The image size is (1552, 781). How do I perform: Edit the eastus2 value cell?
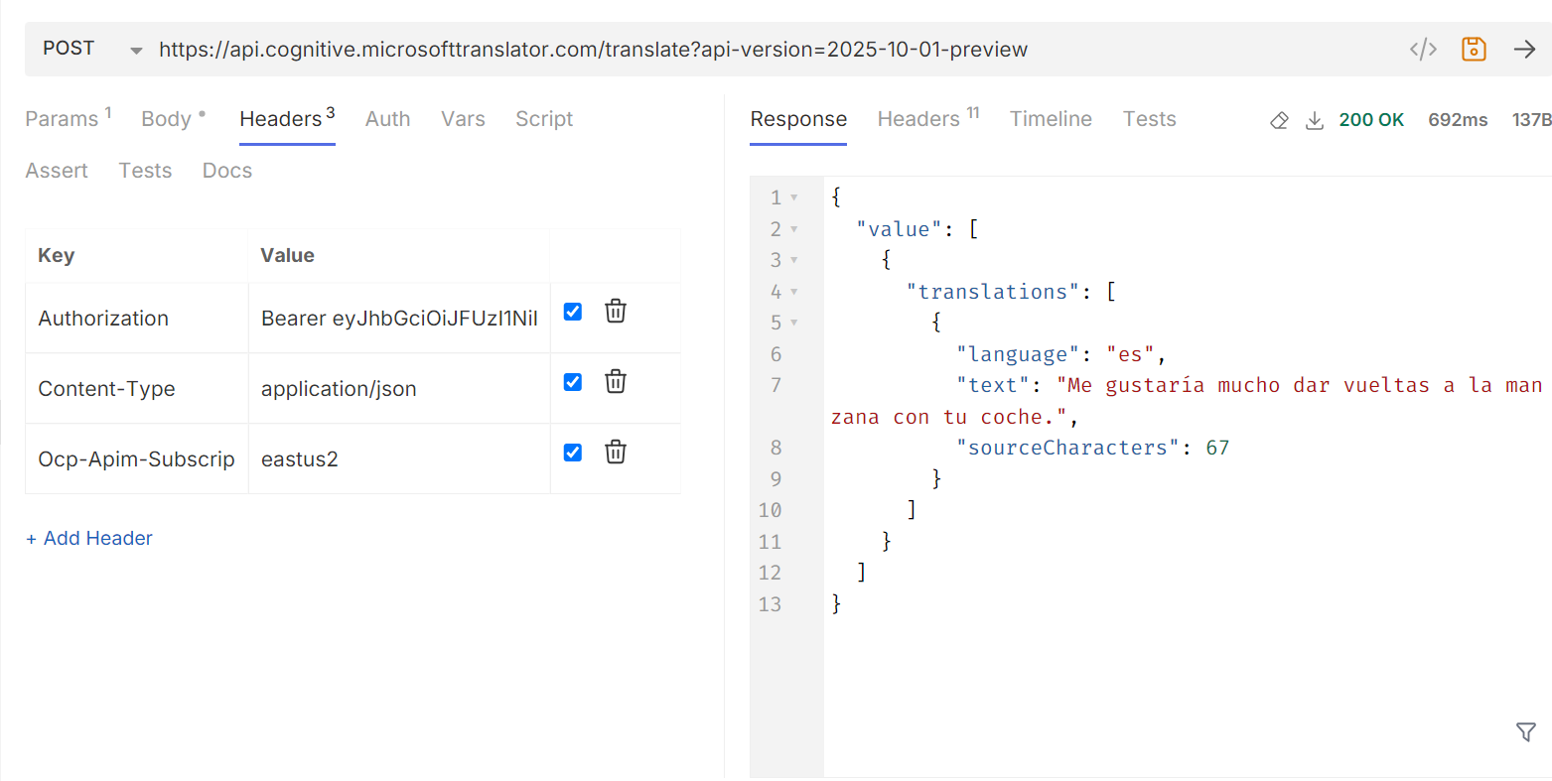coord(399,459)
